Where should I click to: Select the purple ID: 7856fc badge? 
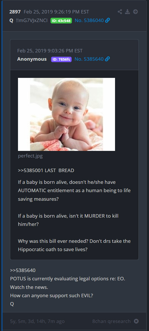(61, 59)
